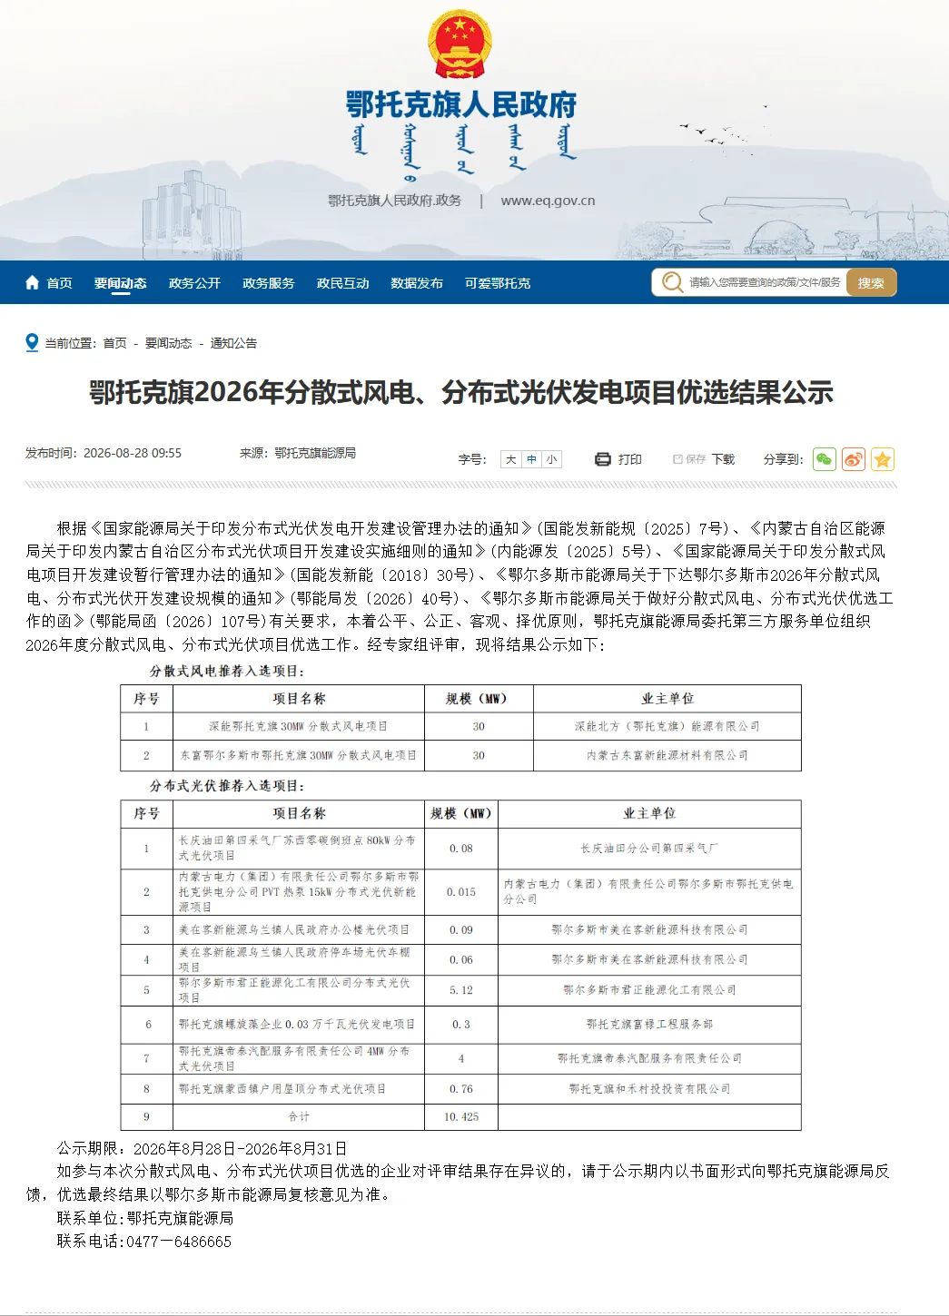949x1316 pixels.
Task: Click cell 鄂托克旗富禄工程服务部
Action: [x=649, y=1024]
